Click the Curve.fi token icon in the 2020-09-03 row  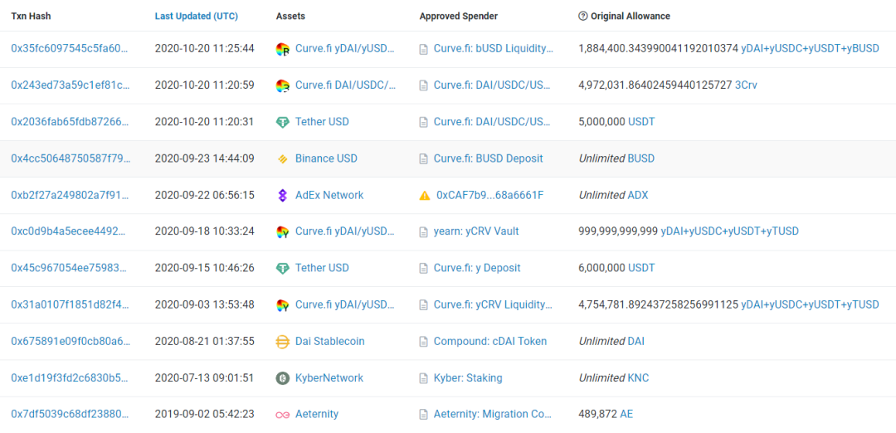pos(283,305)
